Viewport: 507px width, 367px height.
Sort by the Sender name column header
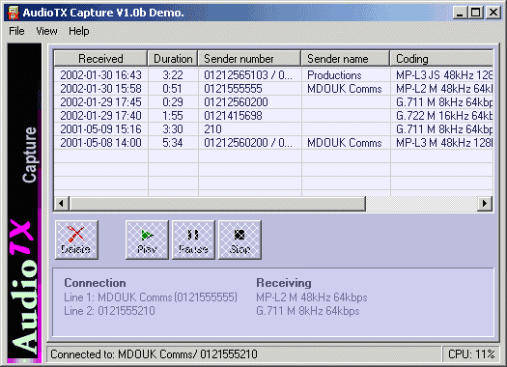point(346,59)
